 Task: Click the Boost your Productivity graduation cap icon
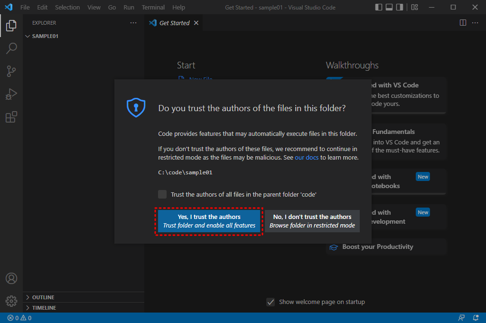click(x=334, y=247)
